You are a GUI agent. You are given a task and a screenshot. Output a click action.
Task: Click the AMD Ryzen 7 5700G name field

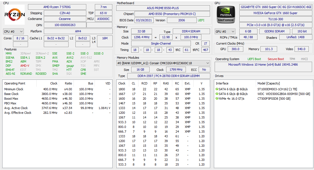click(57, 7)
